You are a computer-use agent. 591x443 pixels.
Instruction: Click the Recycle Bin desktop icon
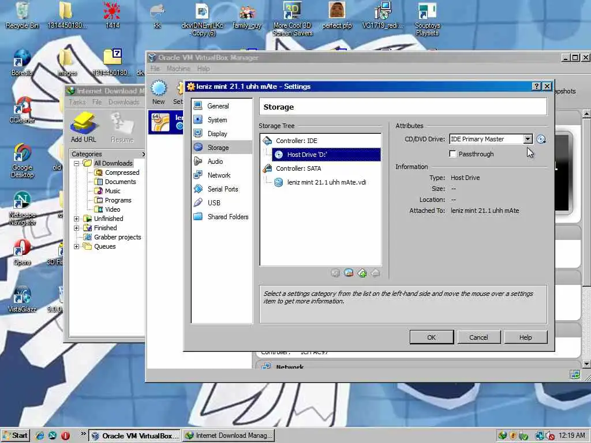22,16
